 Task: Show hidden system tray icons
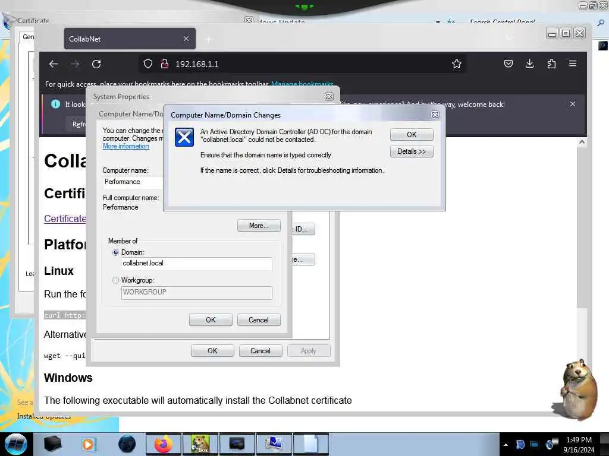click(x=506, y=445)
